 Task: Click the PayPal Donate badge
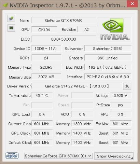point(12,155)
